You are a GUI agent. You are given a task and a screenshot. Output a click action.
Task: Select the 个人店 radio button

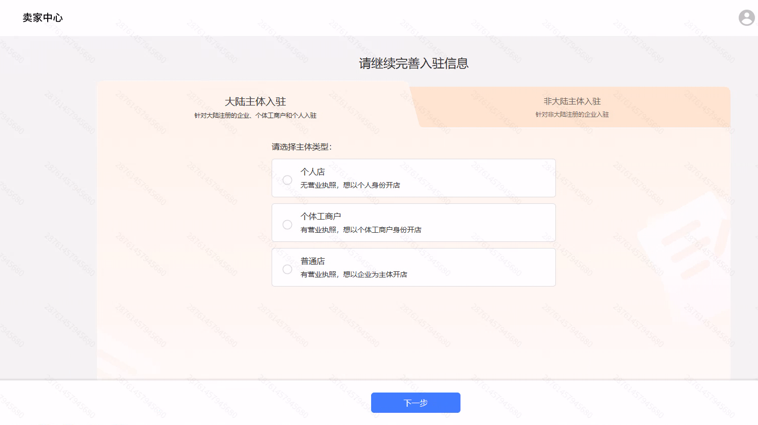pos(287,180)
